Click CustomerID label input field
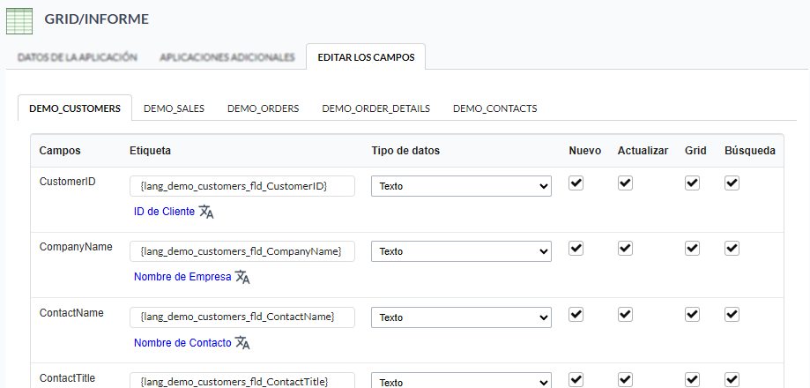The image size is (810, 388). (x=242, y=186)
